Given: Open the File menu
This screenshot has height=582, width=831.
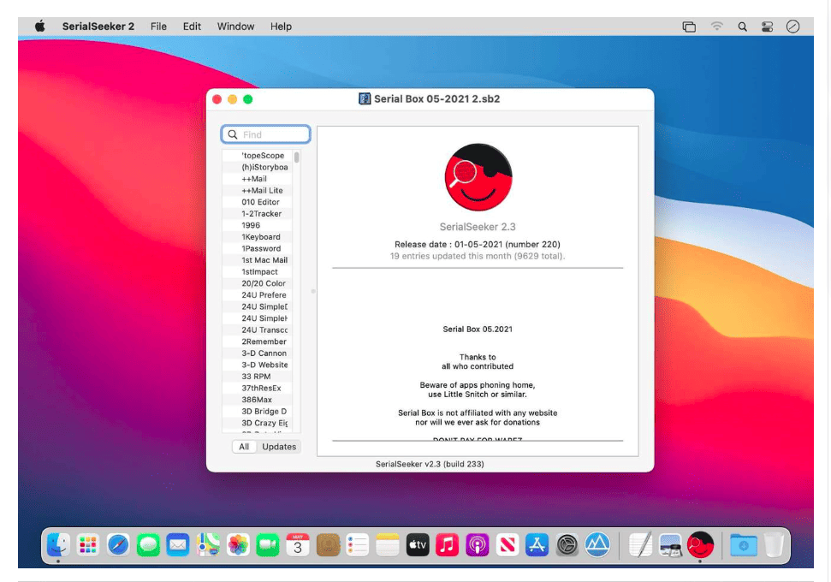Looking at the screenshot, I should coord(158,27).
